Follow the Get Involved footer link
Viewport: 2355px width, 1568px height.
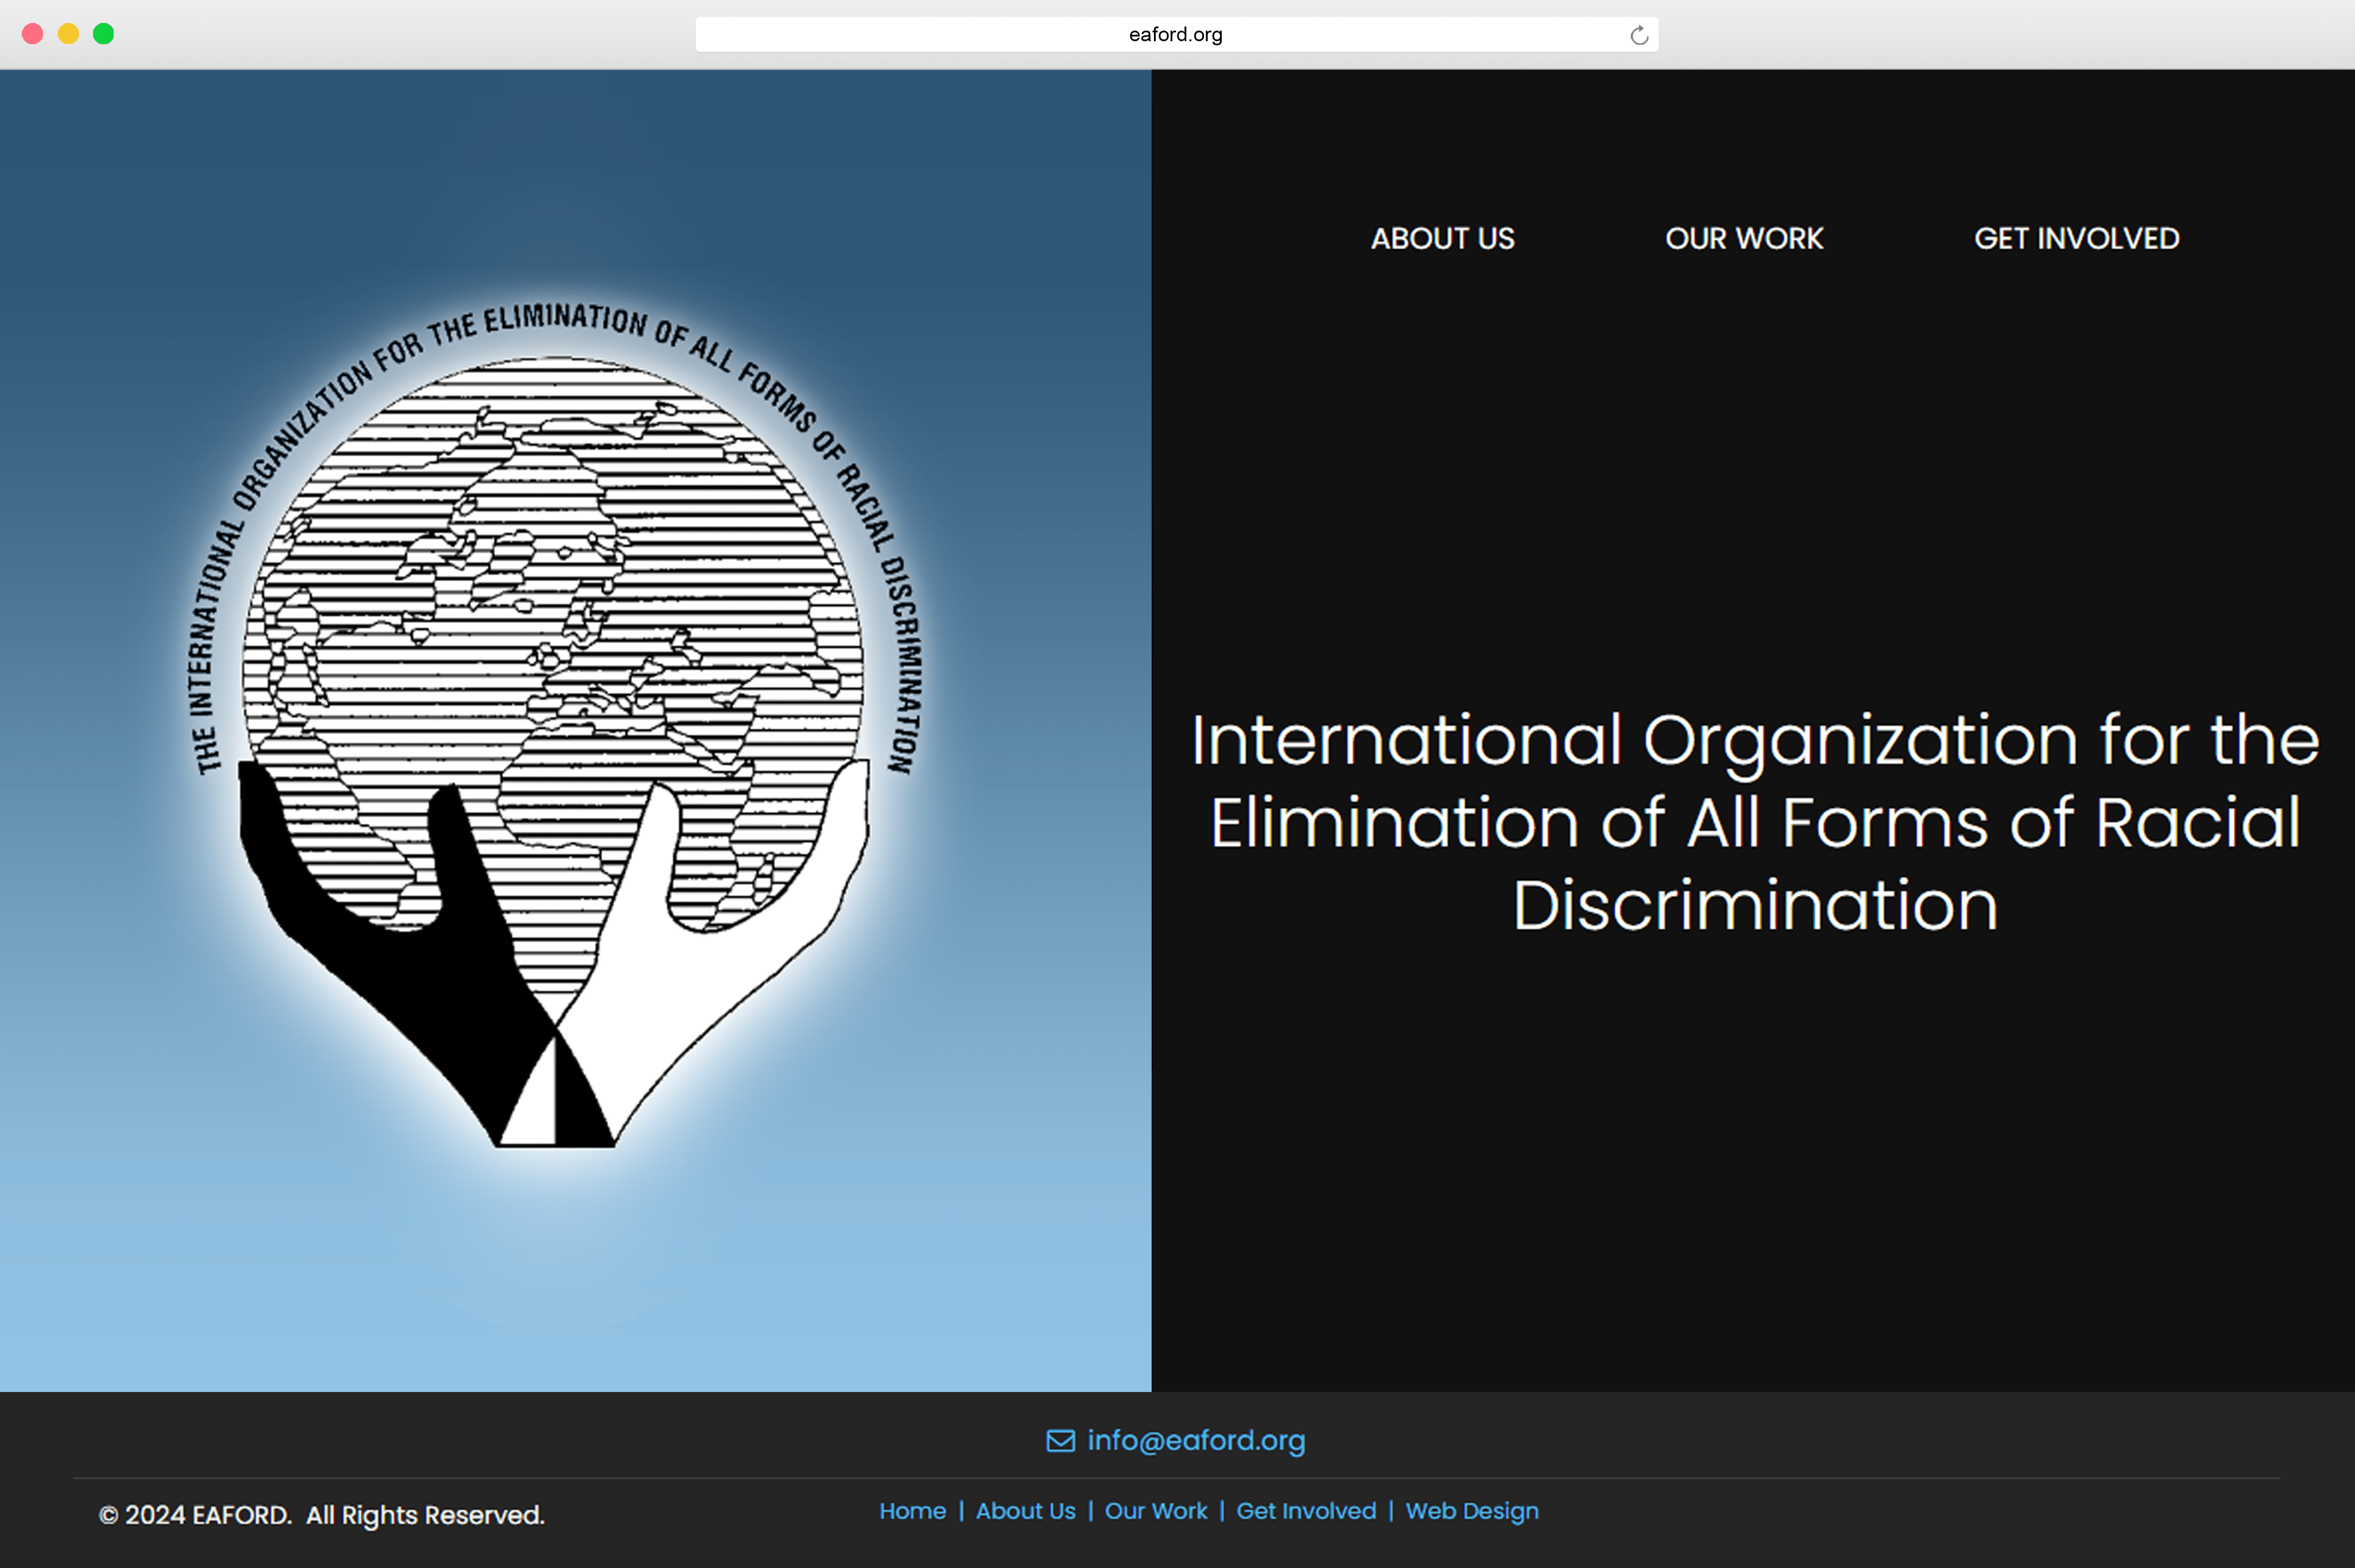click(1306, 1511)
